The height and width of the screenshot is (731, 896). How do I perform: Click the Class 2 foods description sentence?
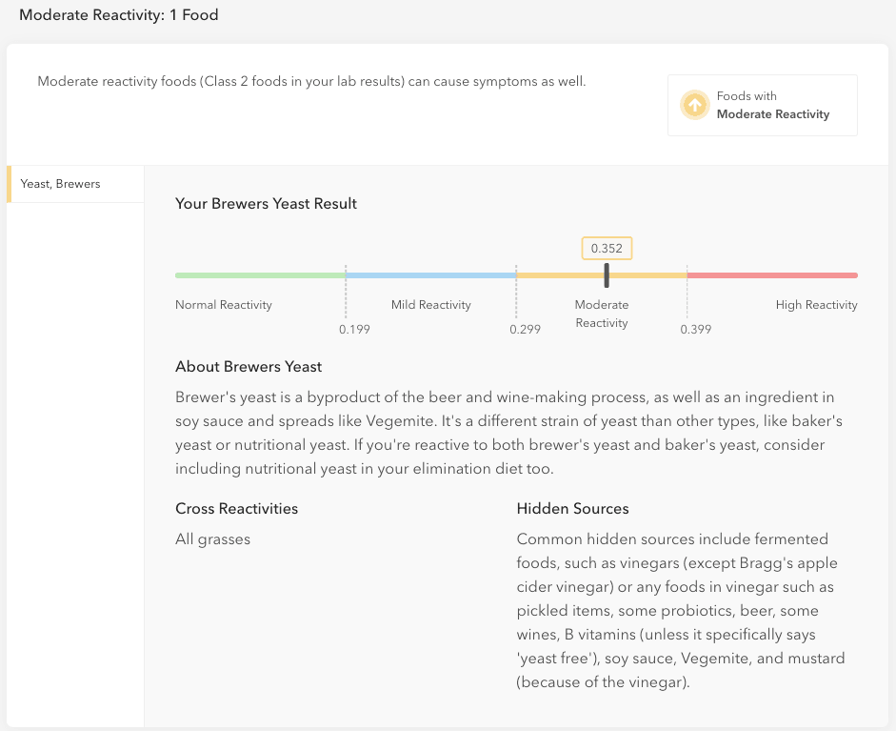pyautogui.click(x=311, y=81)
